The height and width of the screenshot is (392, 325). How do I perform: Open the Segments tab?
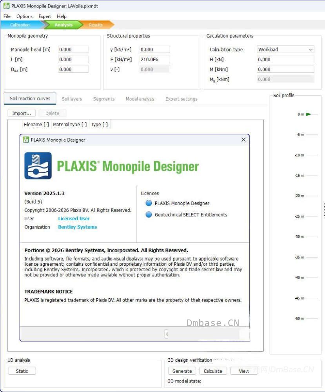(x=104, y=99)
